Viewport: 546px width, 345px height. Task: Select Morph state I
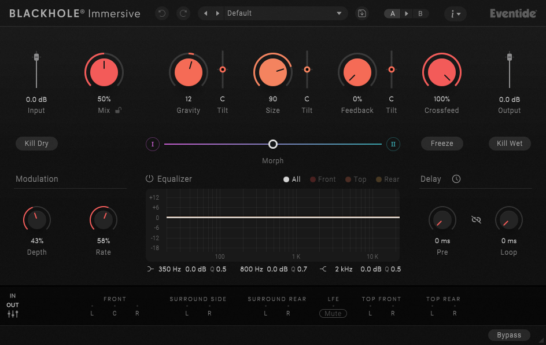pyautogui.click(x=153, y=144)
